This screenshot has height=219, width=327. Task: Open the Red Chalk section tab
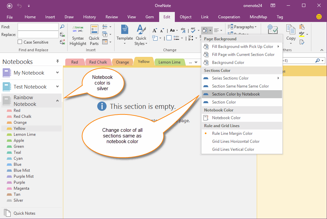pos(98,62)
